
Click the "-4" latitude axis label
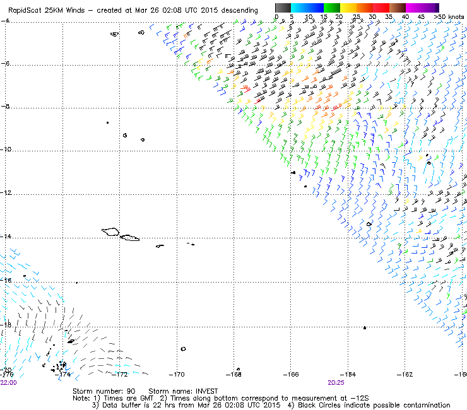[x=5, y=21]
